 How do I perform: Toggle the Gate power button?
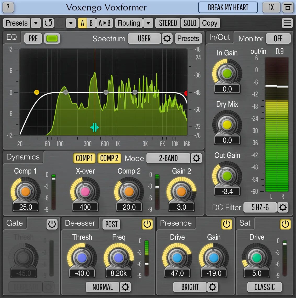pyautogui.click(x=52, y=224)
